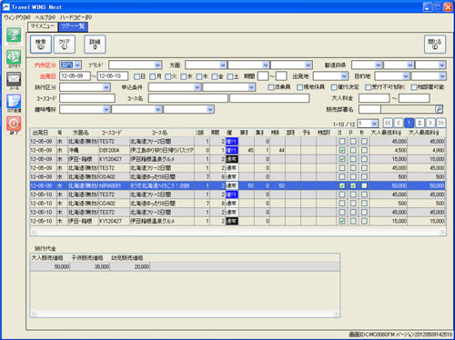The height and width of the screenshot is (340, 455).
Task: Open the 旅行区分 dropdown
Action: point(106,87)
